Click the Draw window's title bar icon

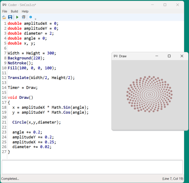tap(116, 56)
